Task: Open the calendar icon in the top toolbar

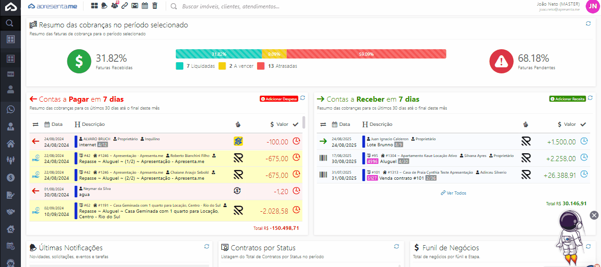Action: (x=145, y=6)
